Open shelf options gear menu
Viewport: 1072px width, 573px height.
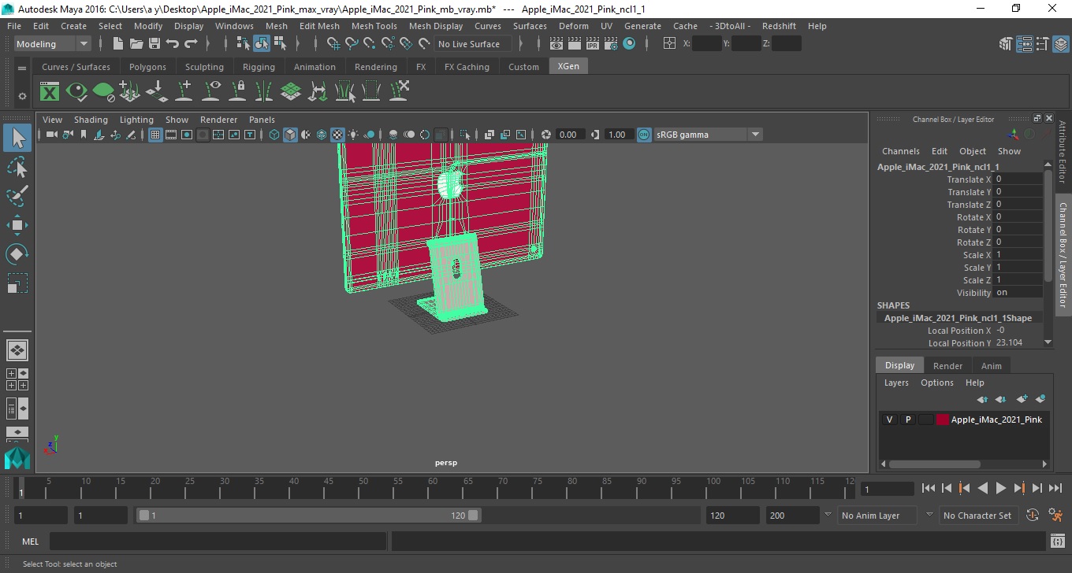(x=22, y=96)
